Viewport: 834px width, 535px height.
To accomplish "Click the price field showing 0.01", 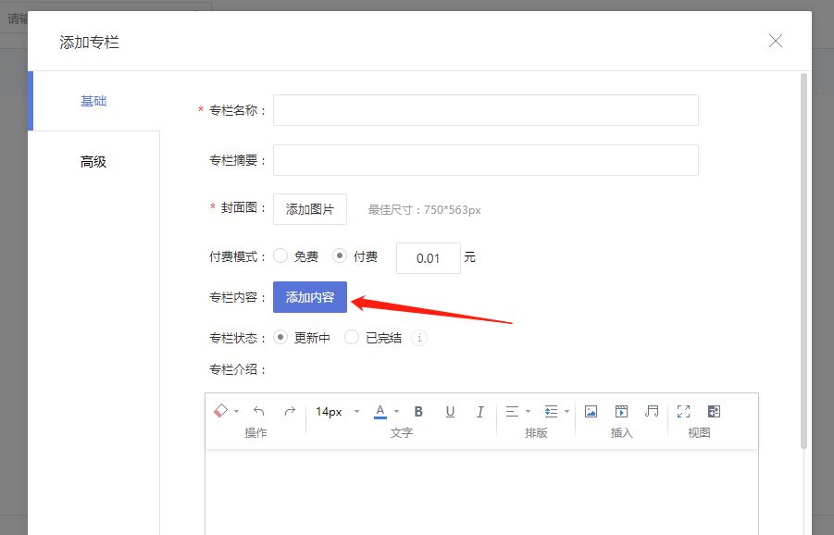I will pos(429,258).
